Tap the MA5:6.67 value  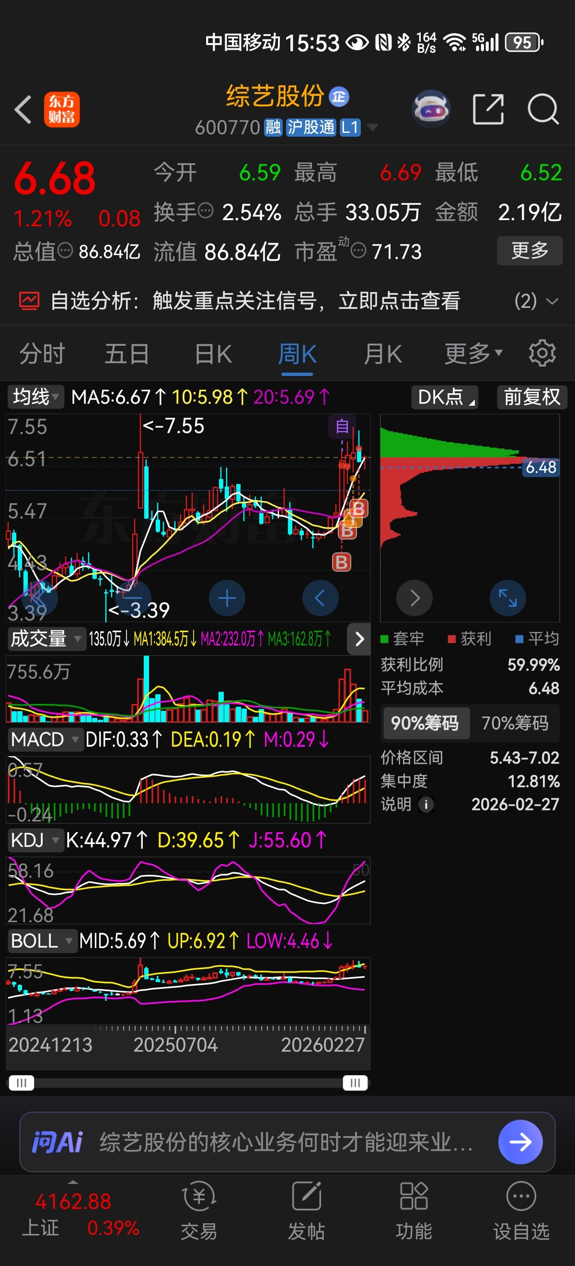pyautogui.click(x=118, y=397)
